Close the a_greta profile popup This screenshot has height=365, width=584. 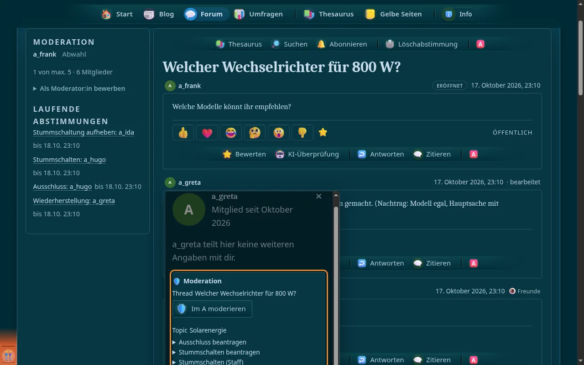point(319,196)
